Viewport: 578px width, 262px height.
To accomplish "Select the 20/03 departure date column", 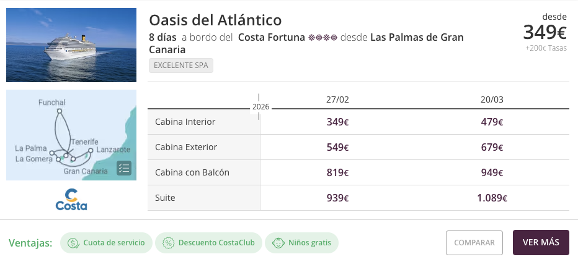I will click(x=492, y=99).
